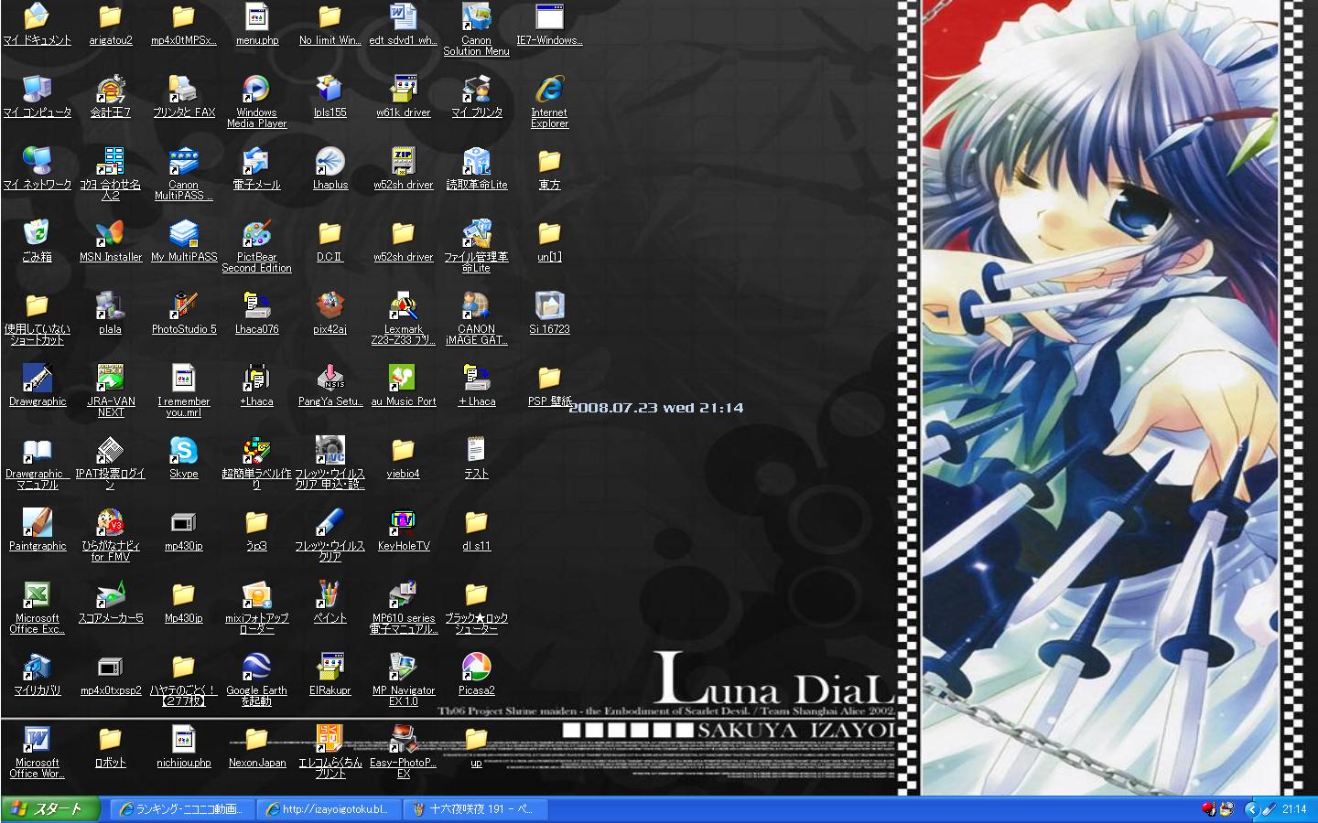Viewport: 1318px width, 823px height.
Task: Select the pix42aj desktop icon
Action: [x=329, y=305]
